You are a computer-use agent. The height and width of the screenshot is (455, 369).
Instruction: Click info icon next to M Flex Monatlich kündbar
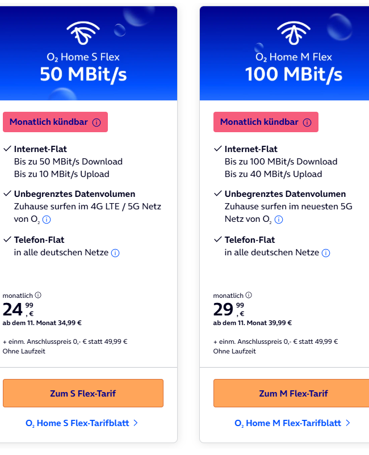point(307,123)
